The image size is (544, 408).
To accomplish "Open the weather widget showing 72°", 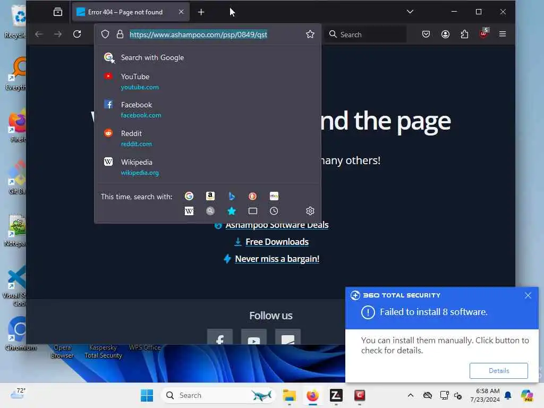I will click(18, 394).
